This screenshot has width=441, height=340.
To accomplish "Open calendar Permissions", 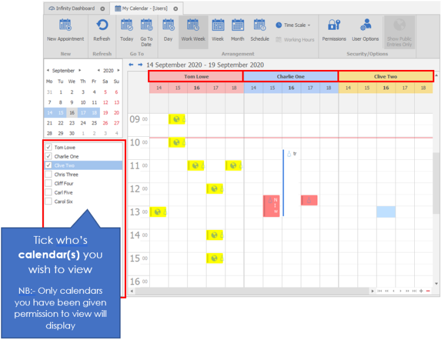I will [x=334, y=26].
